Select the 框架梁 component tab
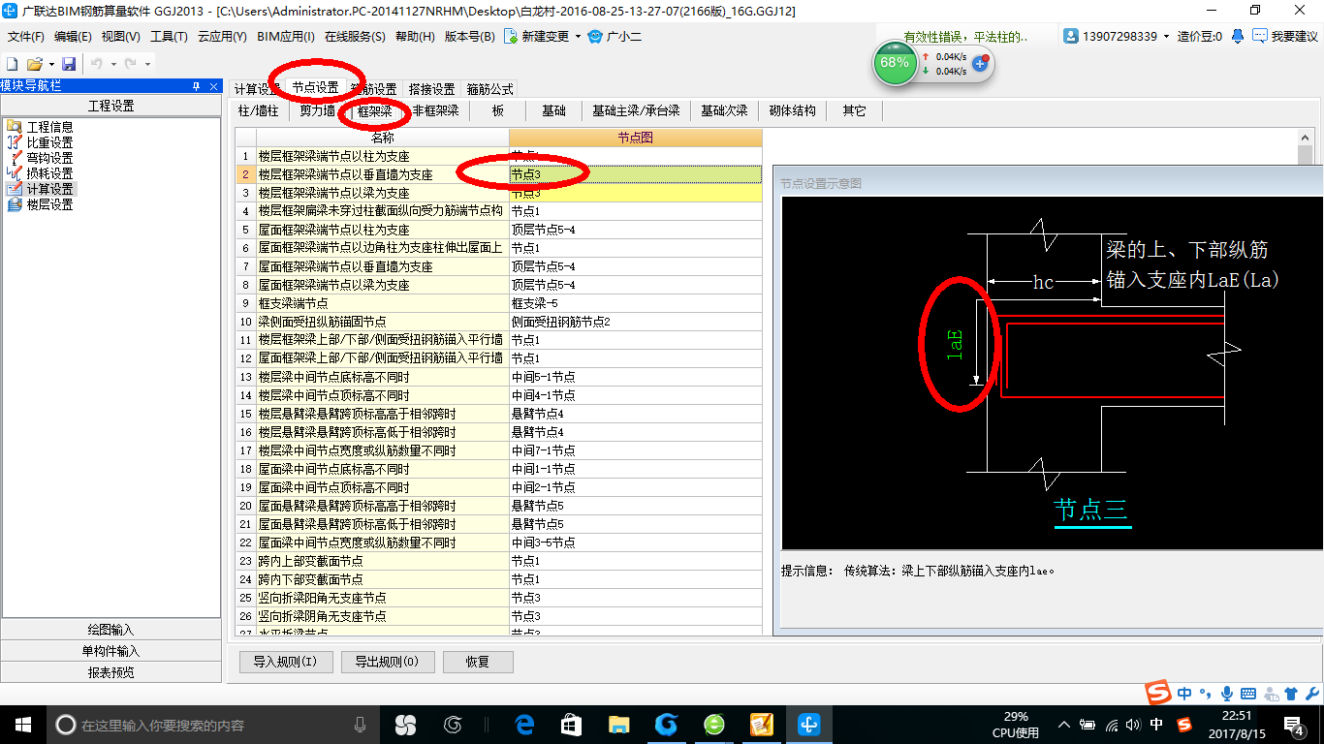1324x744 pixels. coord(374,111)
